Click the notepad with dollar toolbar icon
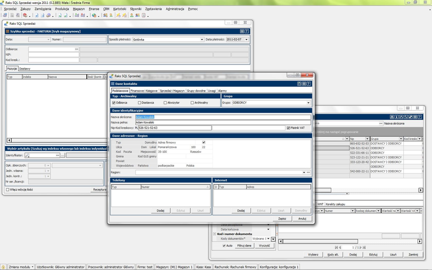This screenshot has width=432, height=270. pyautogui.click(x=144, y=15)
